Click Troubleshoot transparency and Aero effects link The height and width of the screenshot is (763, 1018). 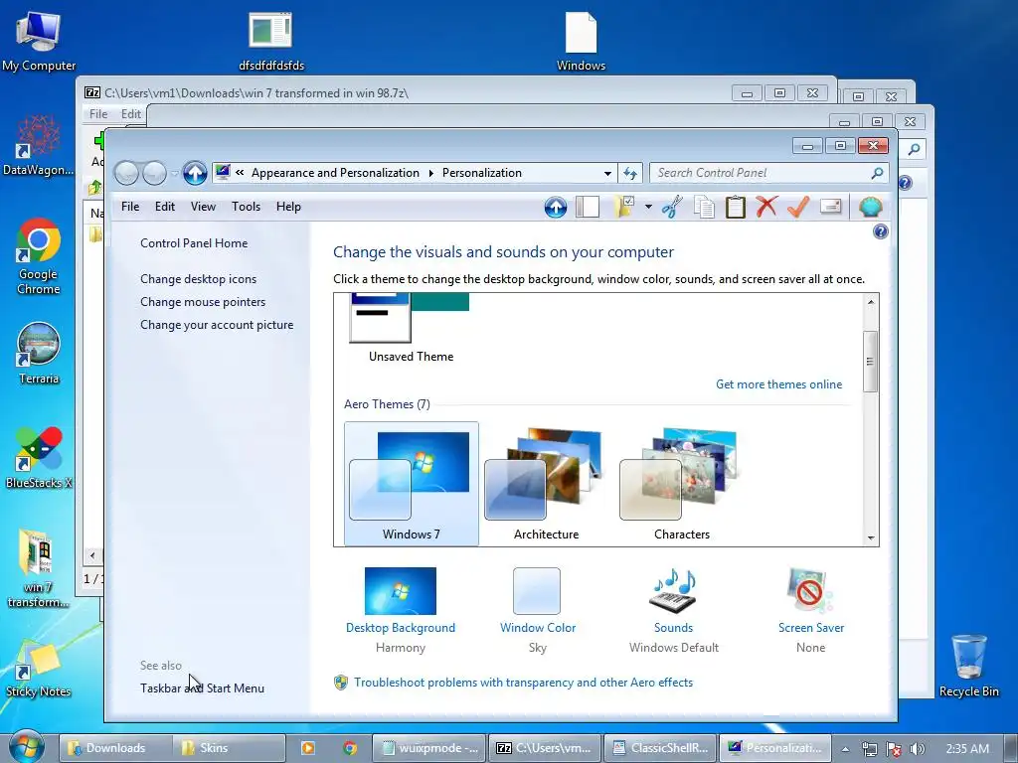tap(523, 683)
